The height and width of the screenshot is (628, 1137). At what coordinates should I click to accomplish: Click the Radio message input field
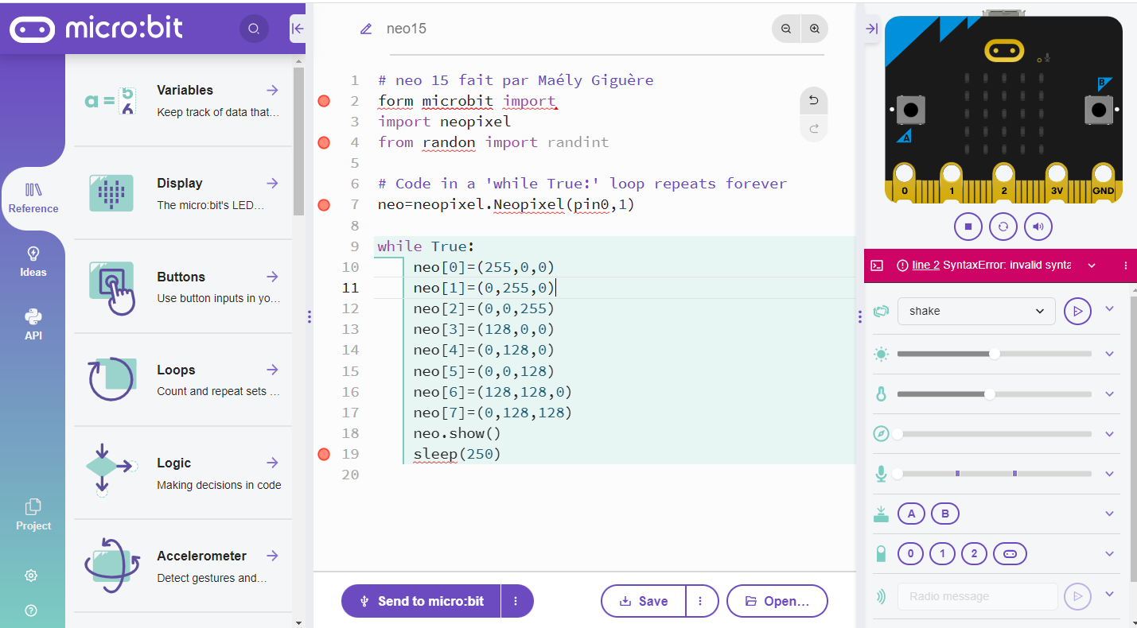(978, 596)
